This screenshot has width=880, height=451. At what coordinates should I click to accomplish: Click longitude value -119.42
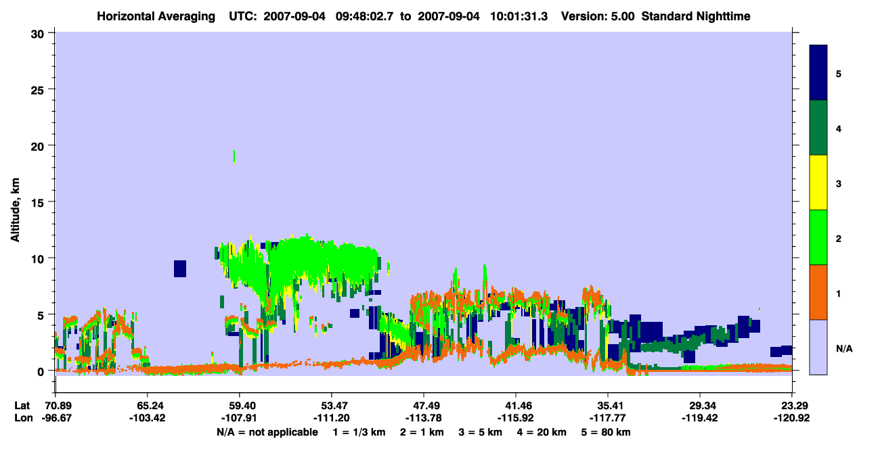pyautogui.click(x=699, y=418)
